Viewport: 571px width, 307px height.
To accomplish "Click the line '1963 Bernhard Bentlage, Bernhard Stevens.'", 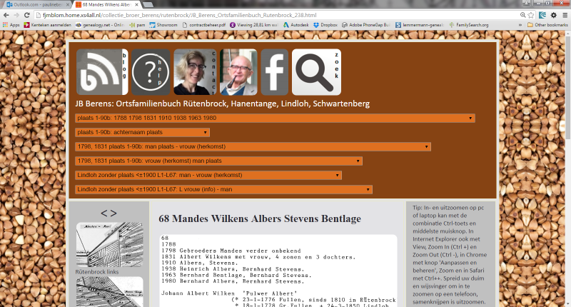I will pyautogui.click(x=236, y=276).
